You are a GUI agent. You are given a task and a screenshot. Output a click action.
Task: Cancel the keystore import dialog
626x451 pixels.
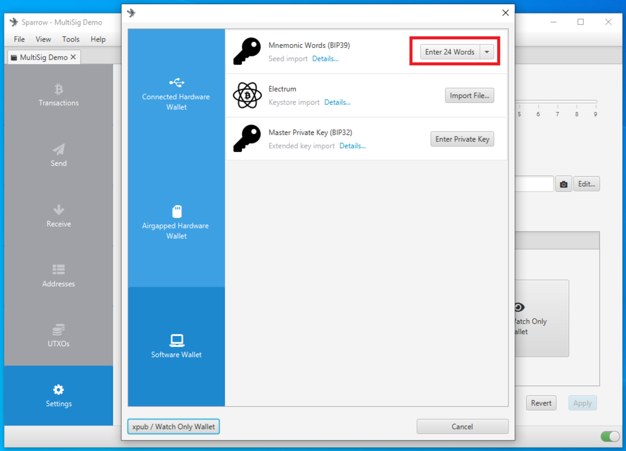click(462, 426)
